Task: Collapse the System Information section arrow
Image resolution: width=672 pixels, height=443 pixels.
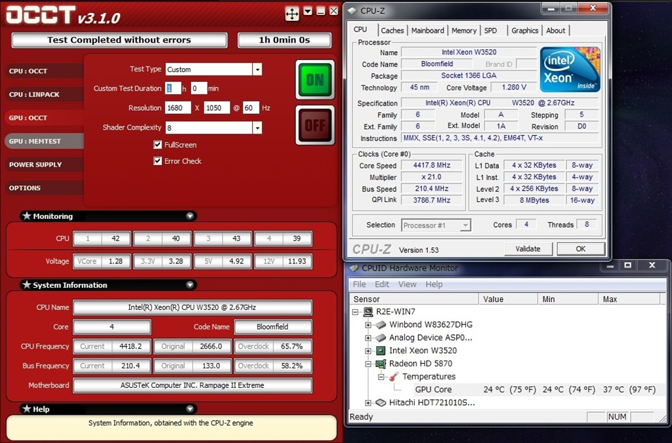Action: click(190, 285)
